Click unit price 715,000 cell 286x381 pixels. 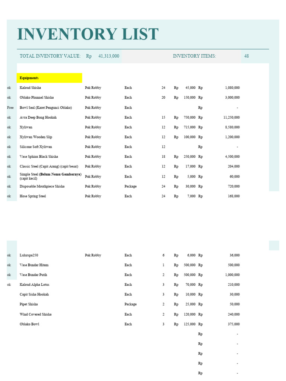tap(190, 127)
